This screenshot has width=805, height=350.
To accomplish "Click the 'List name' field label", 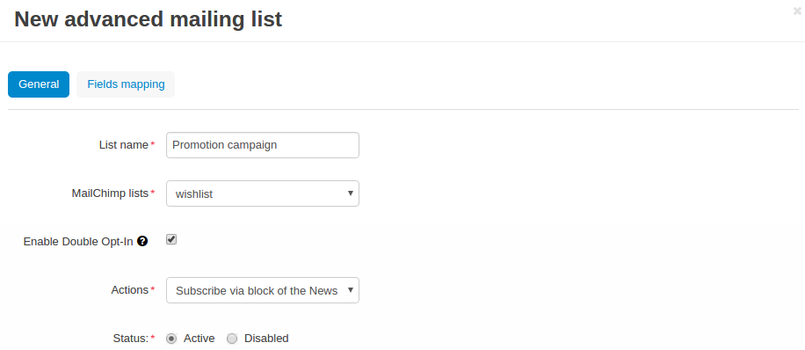I will click(x=124, y=145).
